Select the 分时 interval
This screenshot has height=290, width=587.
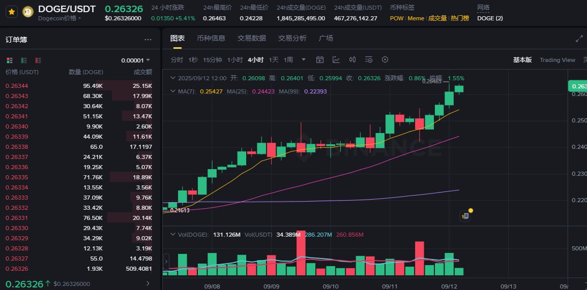[177, 60]
